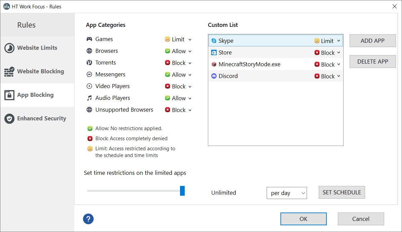Select the Skype row text
The image size is (402, 232).
[226, 41]
